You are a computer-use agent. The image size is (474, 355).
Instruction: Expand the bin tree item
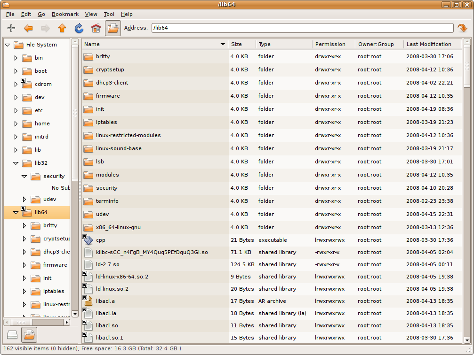tap(16, 58)
